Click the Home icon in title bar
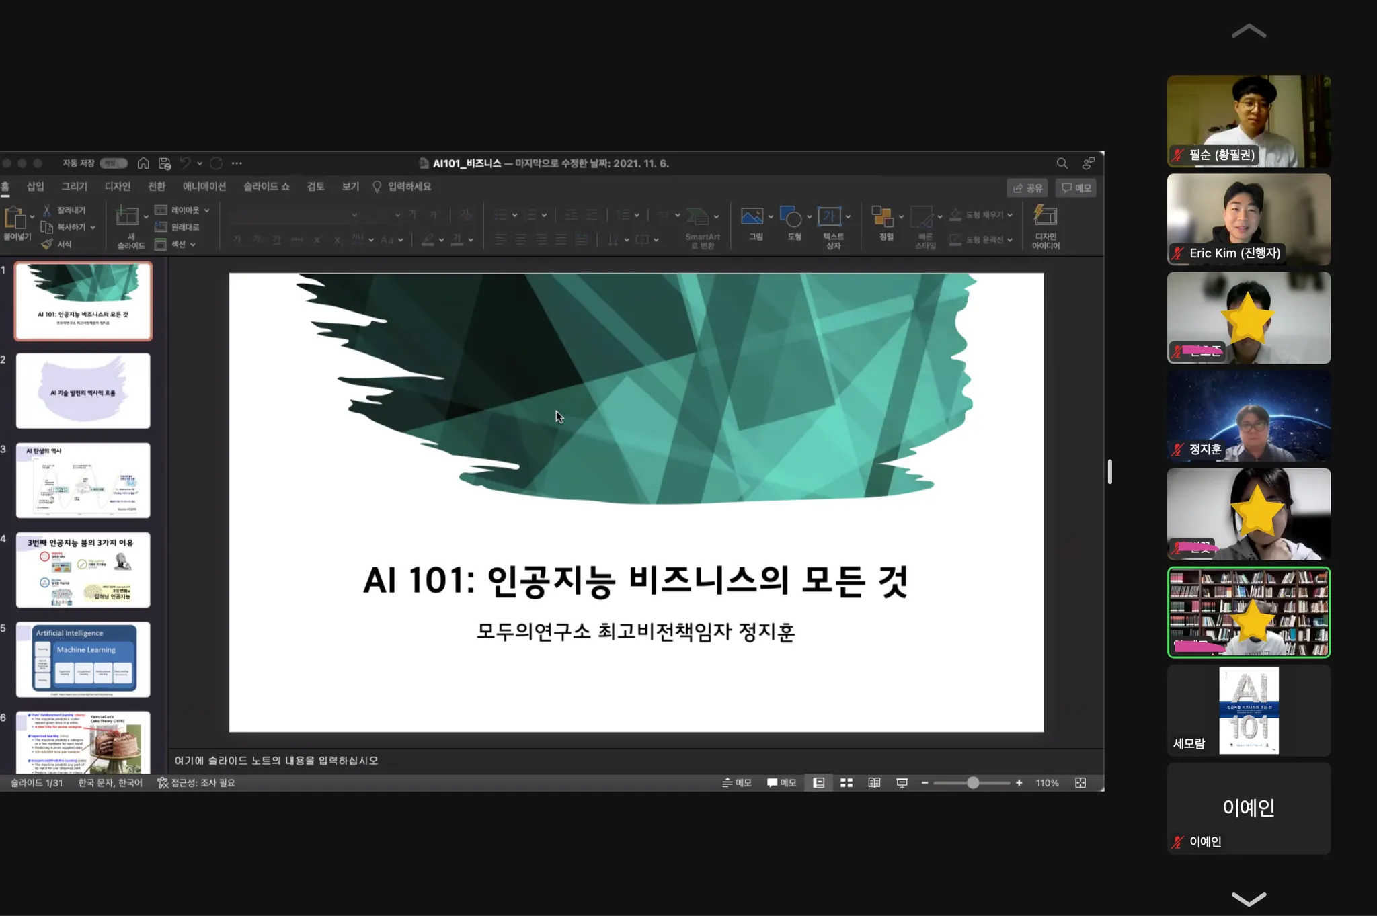1377x916 pixels. (143, 163)
